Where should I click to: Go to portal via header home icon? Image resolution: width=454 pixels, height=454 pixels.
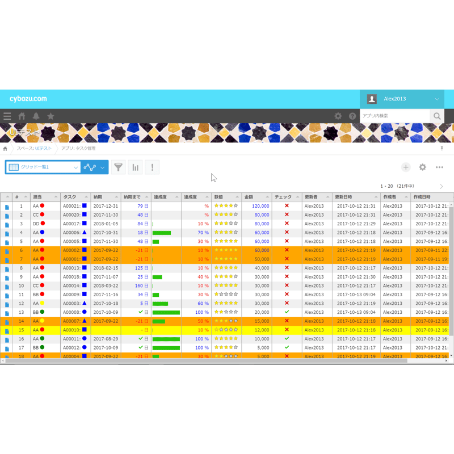(22, 116)
